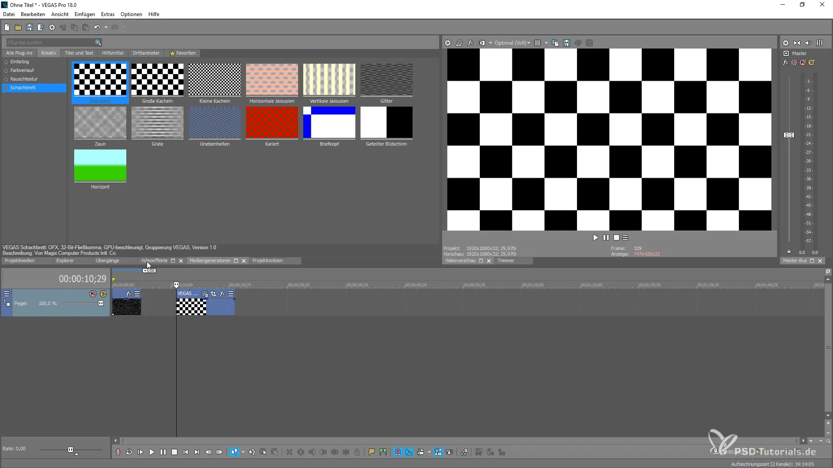Open video preview properties gear icon
833x468 pixels.
click(448, 43)
